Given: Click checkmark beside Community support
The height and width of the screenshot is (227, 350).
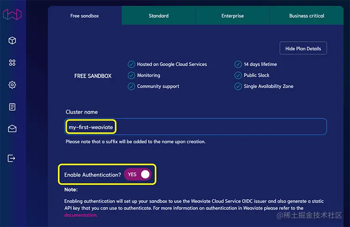Looking at the screenshot, I should click(x=131, y=86).
